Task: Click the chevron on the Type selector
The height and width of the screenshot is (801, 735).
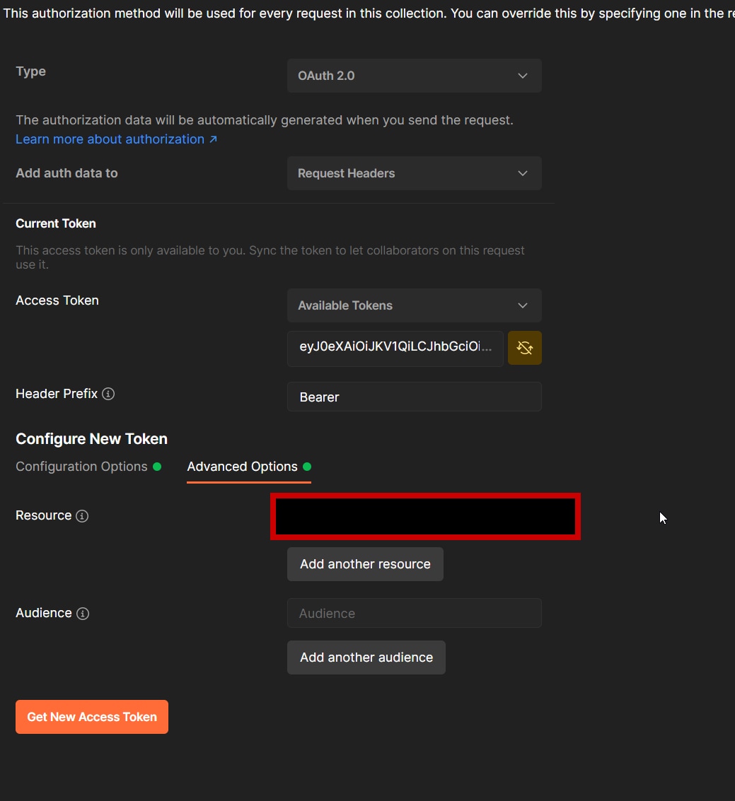Action: pyautogui.click(x=523, y=76)
